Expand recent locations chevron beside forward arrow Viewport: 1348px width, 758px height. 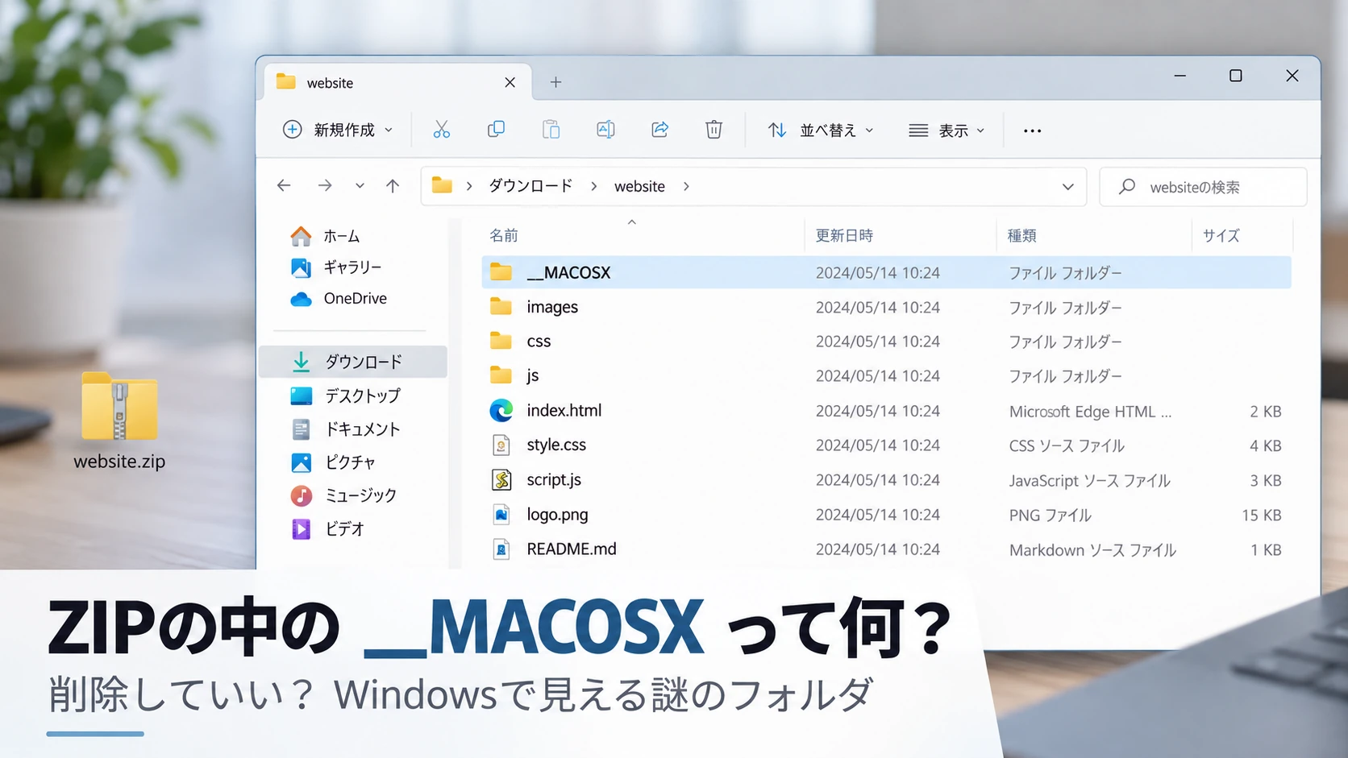(x=360, y=186)
